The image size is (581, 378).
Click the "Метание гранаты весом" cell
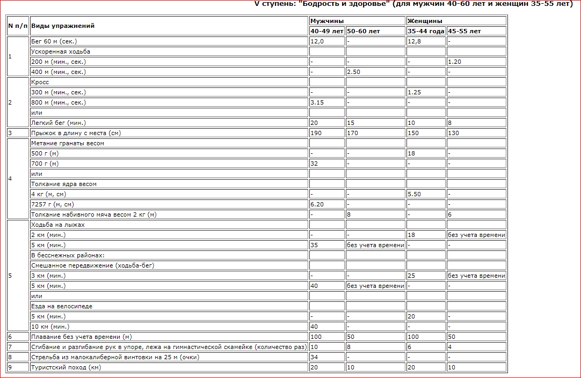(x=68, y=143)
